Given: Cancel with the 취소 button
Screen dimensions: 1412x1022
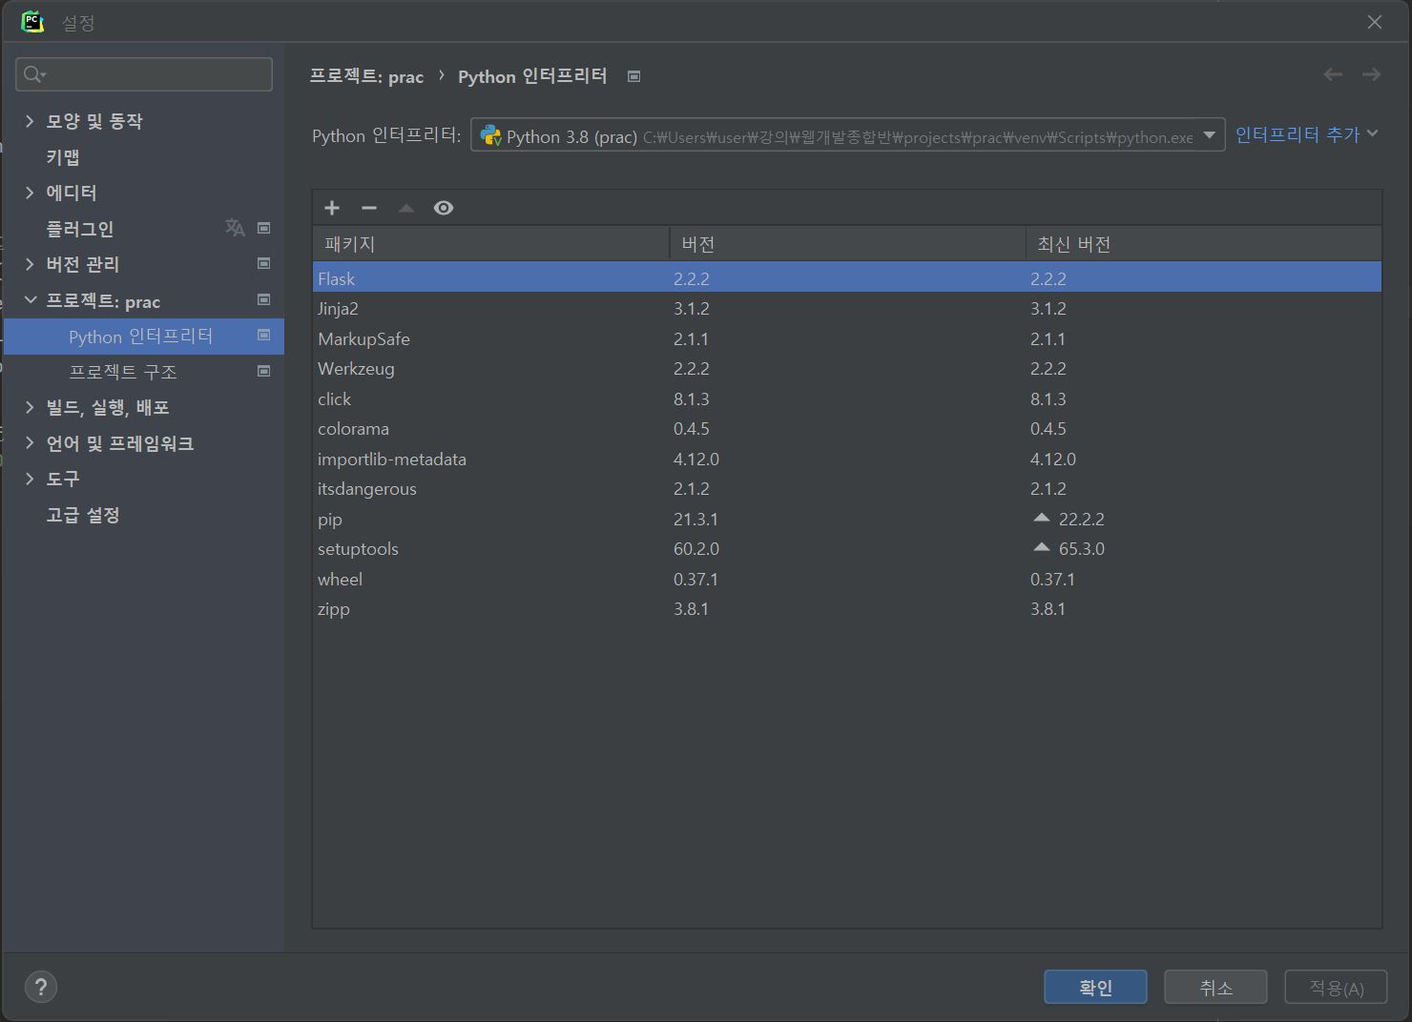Looking at the screenshot, I should coord(1215,987).
